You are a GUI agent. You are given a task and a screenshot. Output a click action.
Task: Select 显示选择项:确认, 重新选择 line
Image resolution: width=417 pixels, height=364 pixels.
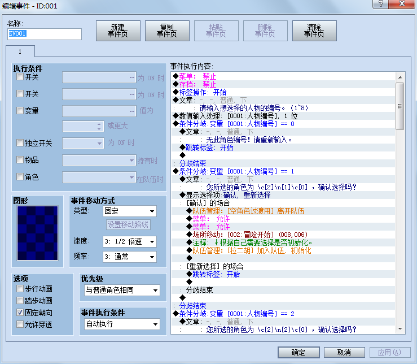coord(283,195)
